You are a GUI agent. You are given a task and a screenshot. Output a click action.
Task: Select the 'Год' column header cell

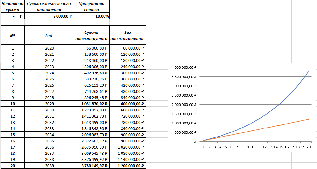tap(49, 35)
